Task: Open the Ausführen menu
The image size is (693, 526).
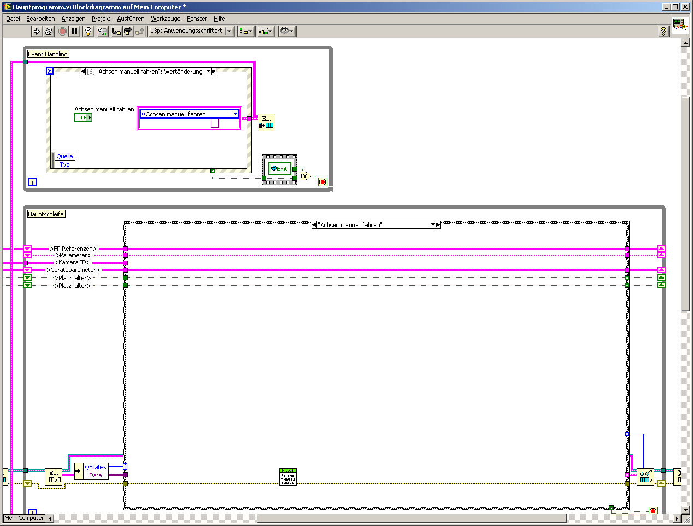Action: coord(131,19)
